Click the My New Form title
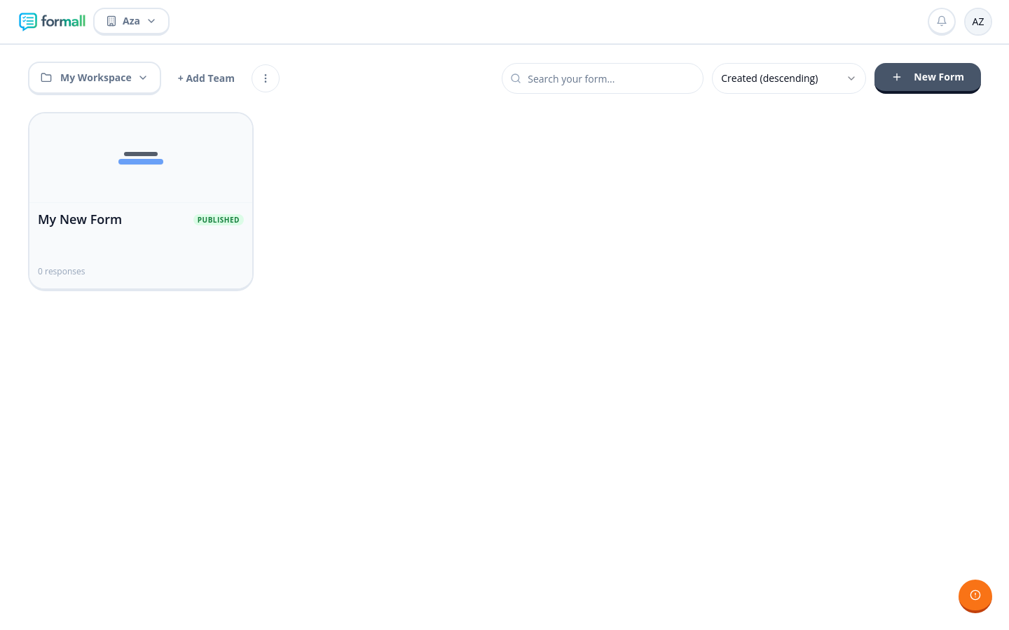 pyautogui.click(x=80, y=220)
